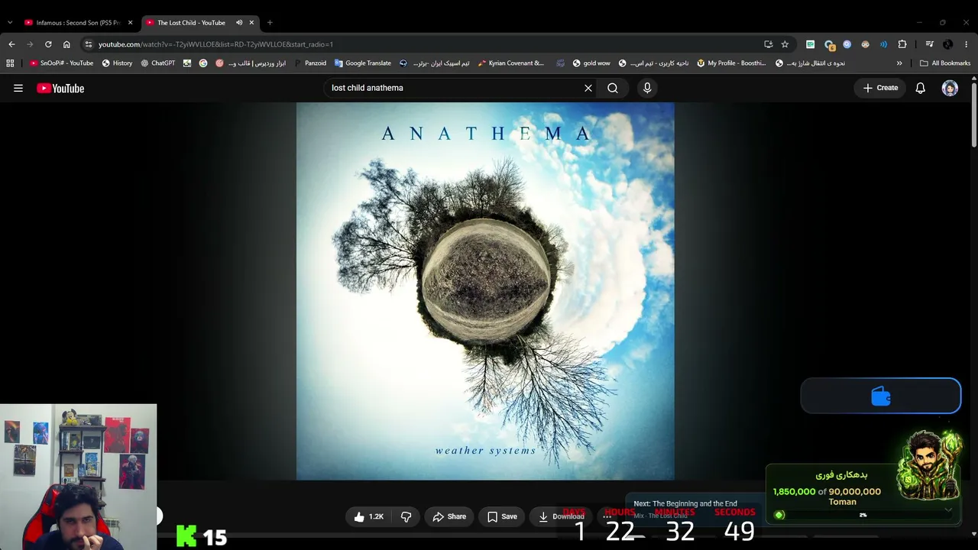Install the app from address bar icon
The image size is (978, 550).
pyautogui.click(x=768, y=44)
